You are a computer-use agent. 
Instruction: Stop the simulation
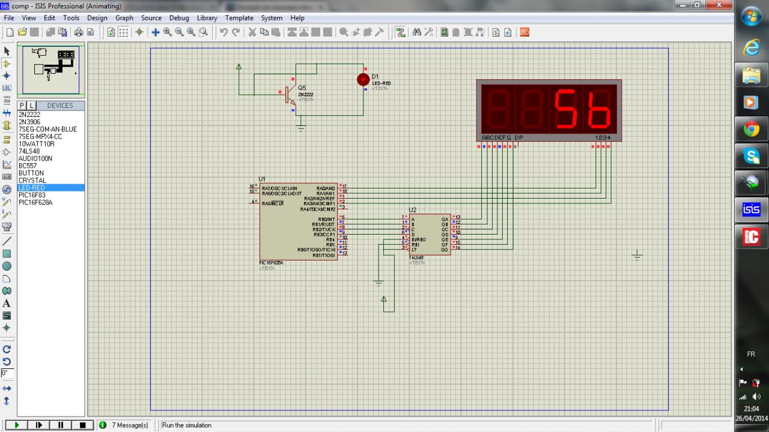(x=82, y=425)
